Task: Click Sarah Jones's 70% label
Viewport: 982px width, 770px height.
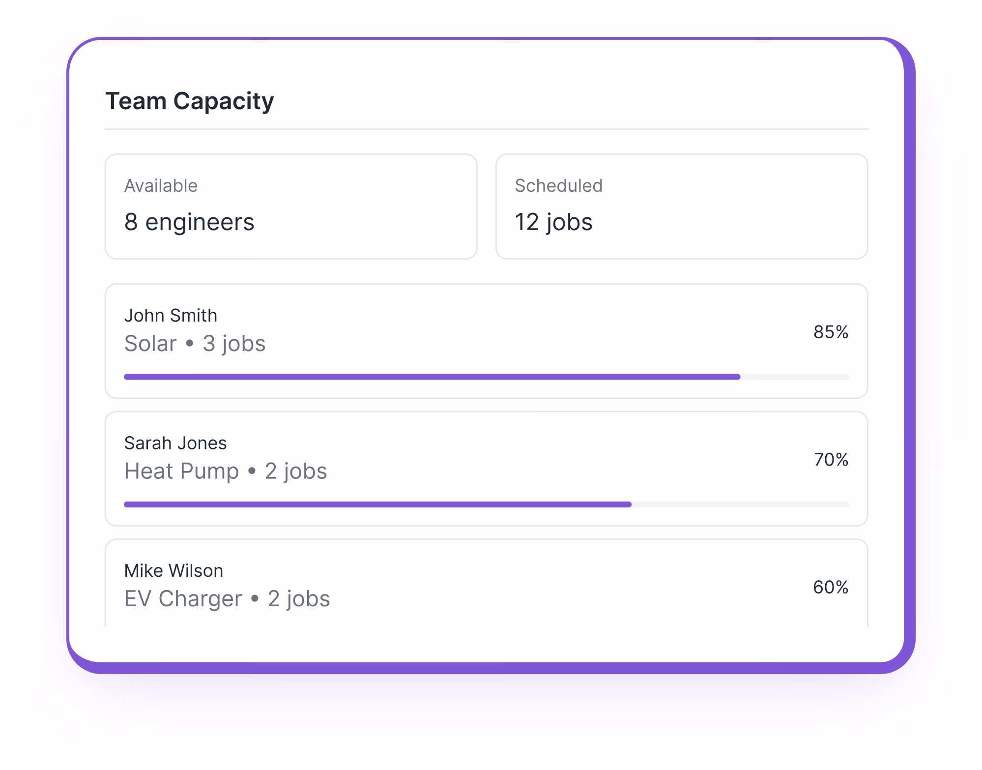Action: click(x=831, y=460)
